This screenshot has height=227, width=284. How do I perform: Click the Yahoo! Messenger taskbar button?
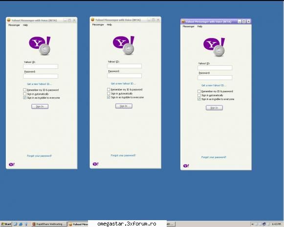pos(78,224)
